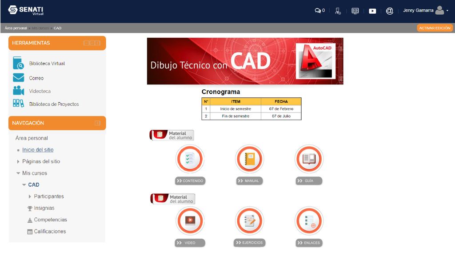Click the GUÍA button

309,181
